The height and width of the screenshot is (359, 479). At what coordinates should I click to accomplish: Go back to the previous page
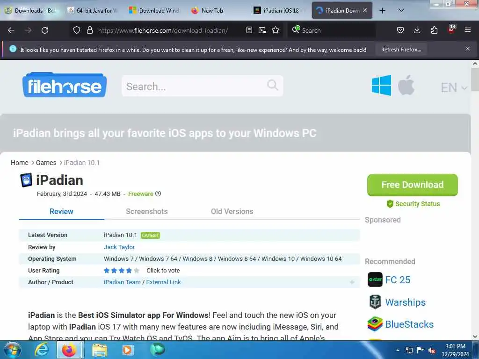[11, 30]
